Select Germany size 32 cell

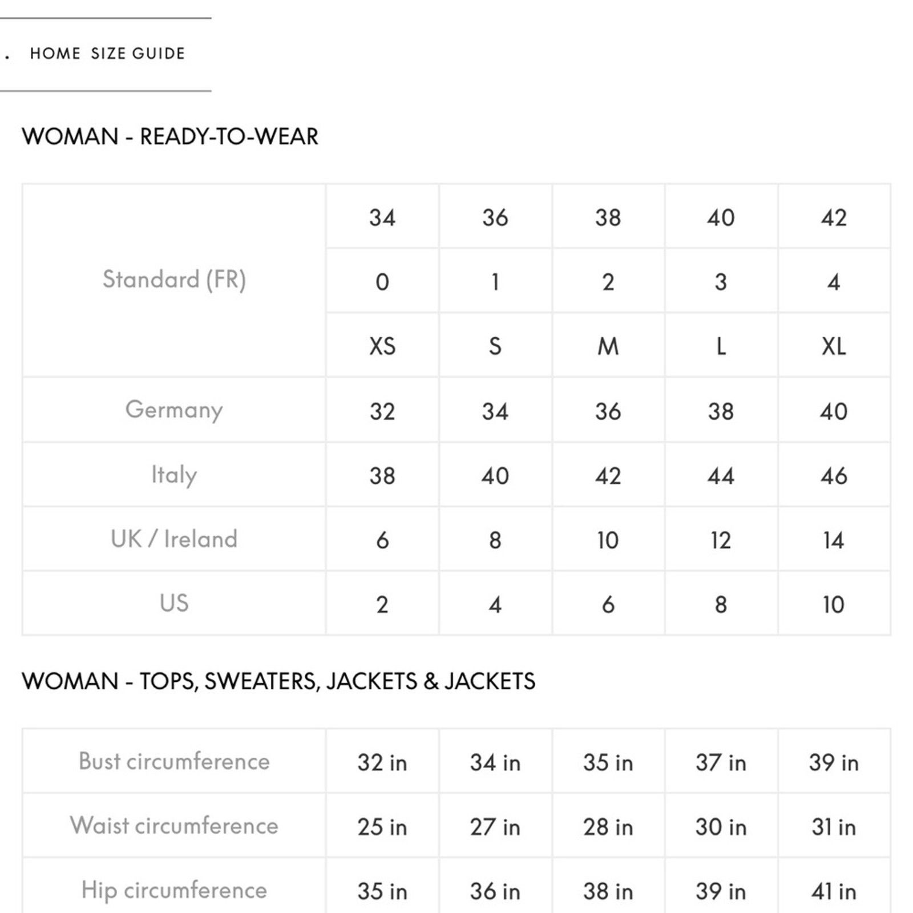click(382, 411)
